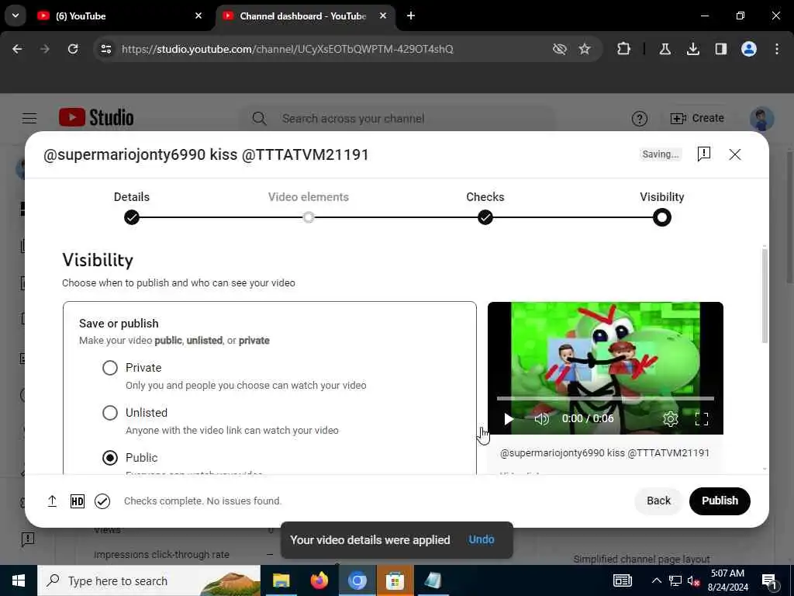Go Back to the previous step
The height and width of the screenshot is (596, 794).
(658, 501)
